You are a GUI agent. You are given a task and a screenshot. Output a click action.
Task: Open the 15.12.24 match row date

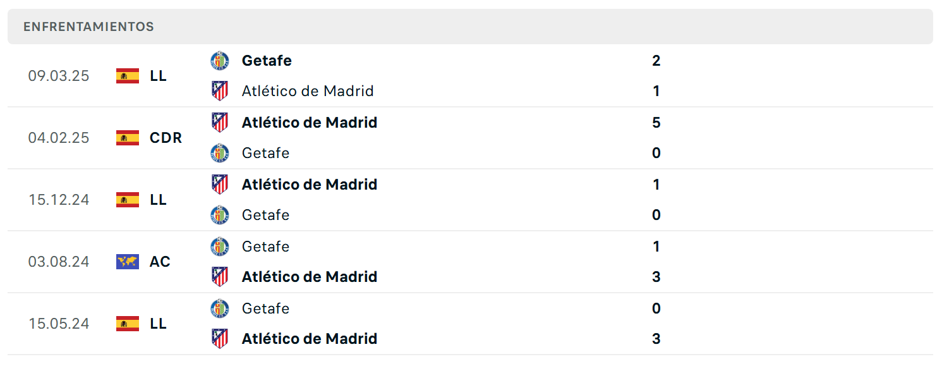[x=59, y=200]
